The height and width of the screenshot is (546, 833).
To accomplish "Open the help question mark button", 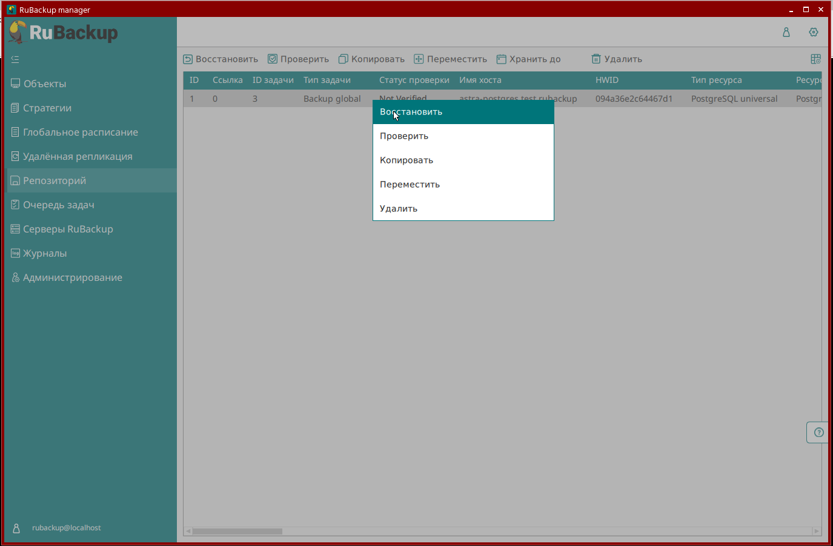I will [819, 432].
